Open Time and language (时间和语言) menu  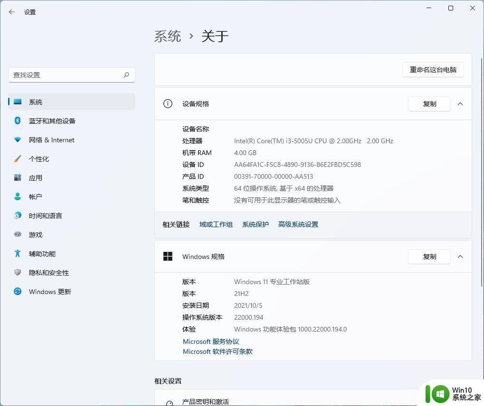click(x=45, y=216)
